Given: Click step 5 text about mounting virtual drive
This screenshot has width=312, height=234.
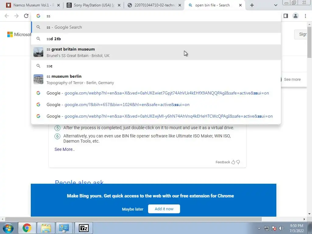Looking at the screenshot, I should 149,128.
